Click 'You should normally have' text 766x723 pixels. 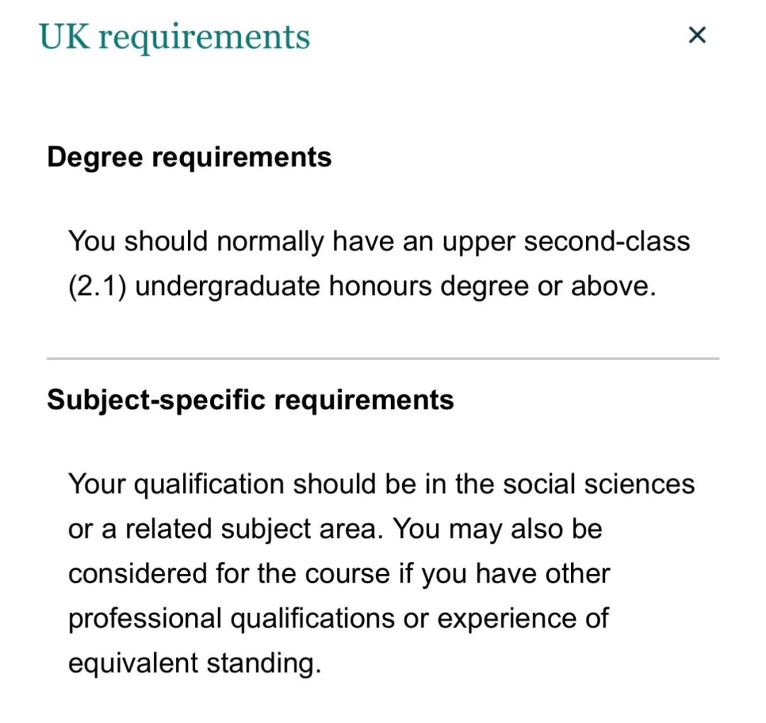point(231,241)
